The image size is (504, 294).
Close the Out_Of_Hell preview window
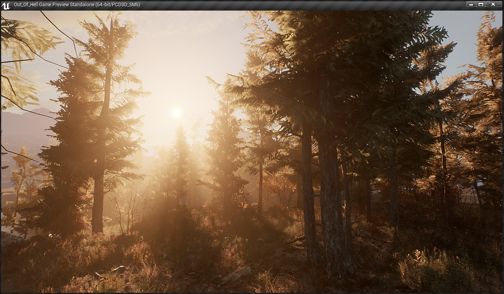tap(493, 4)
